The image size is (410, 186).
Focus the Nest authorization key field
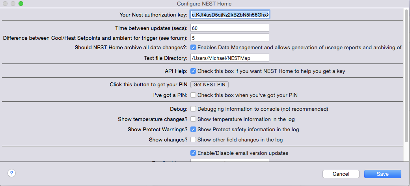pos(230,15)
